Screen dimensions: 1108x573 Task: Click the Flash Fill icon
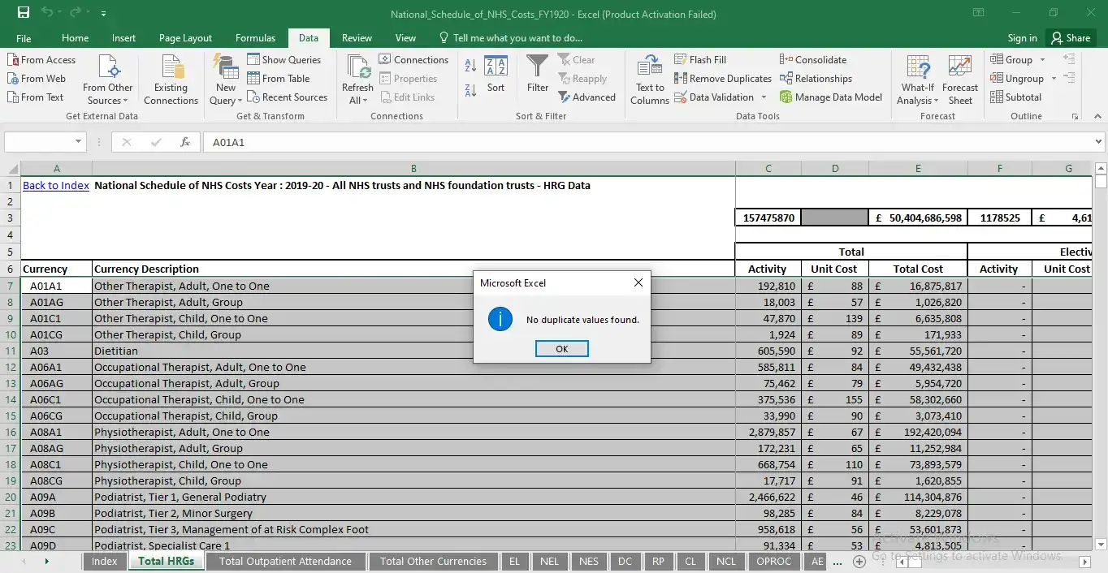pyautogui.click(x=681, y=60)
